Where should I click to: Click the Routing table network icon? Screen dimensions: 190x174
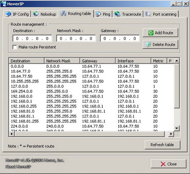[63, 13]
